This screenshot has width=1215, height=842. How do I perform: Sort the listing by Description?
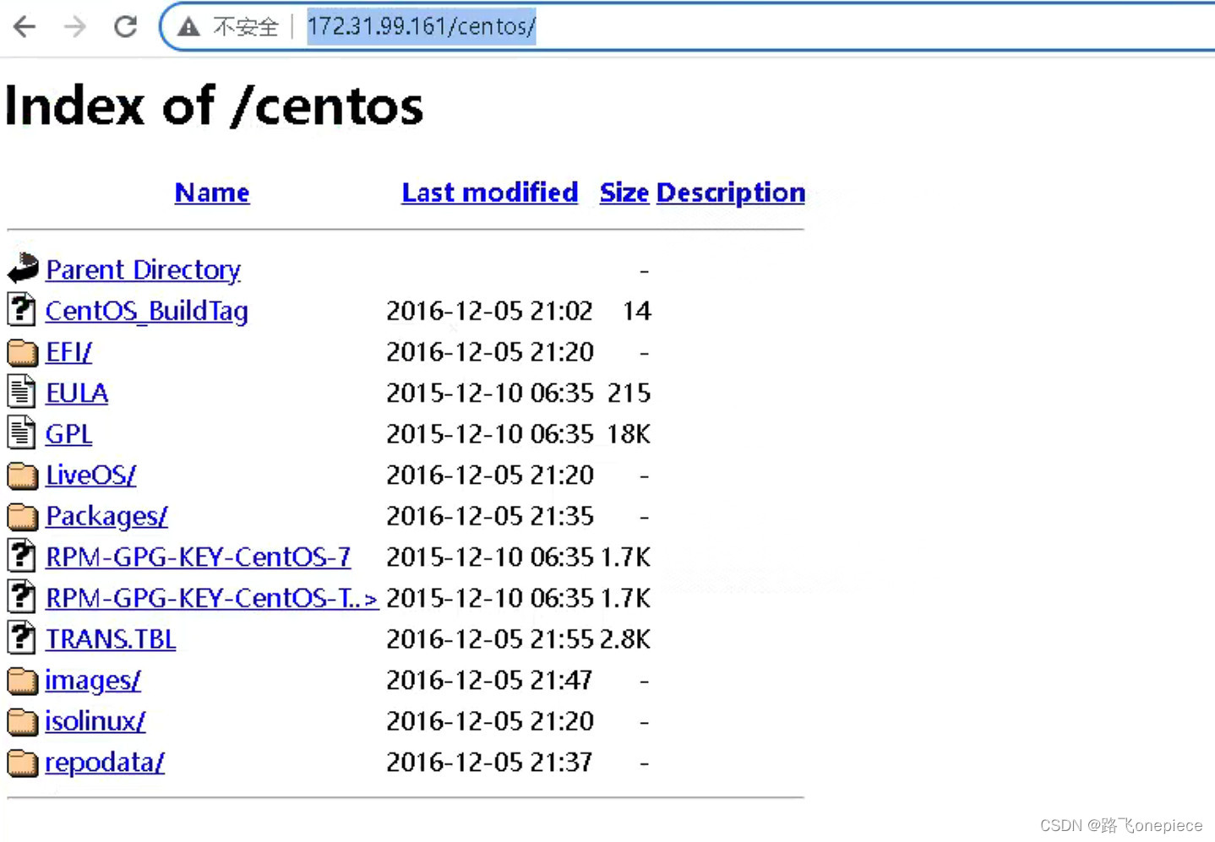point(730,193)
